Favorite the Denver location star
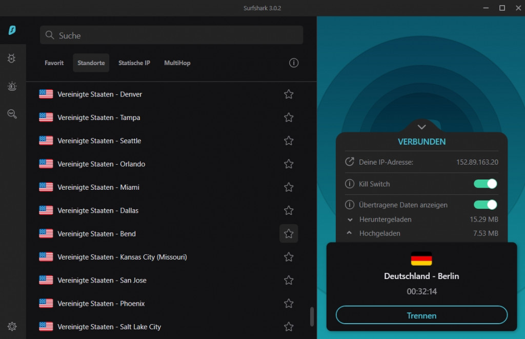 pyautogui.click(x=289, y=94)
